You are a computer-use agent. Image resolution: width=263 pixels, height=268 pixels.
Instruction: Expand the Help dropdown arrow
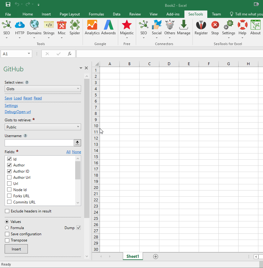tap(242, 38)
